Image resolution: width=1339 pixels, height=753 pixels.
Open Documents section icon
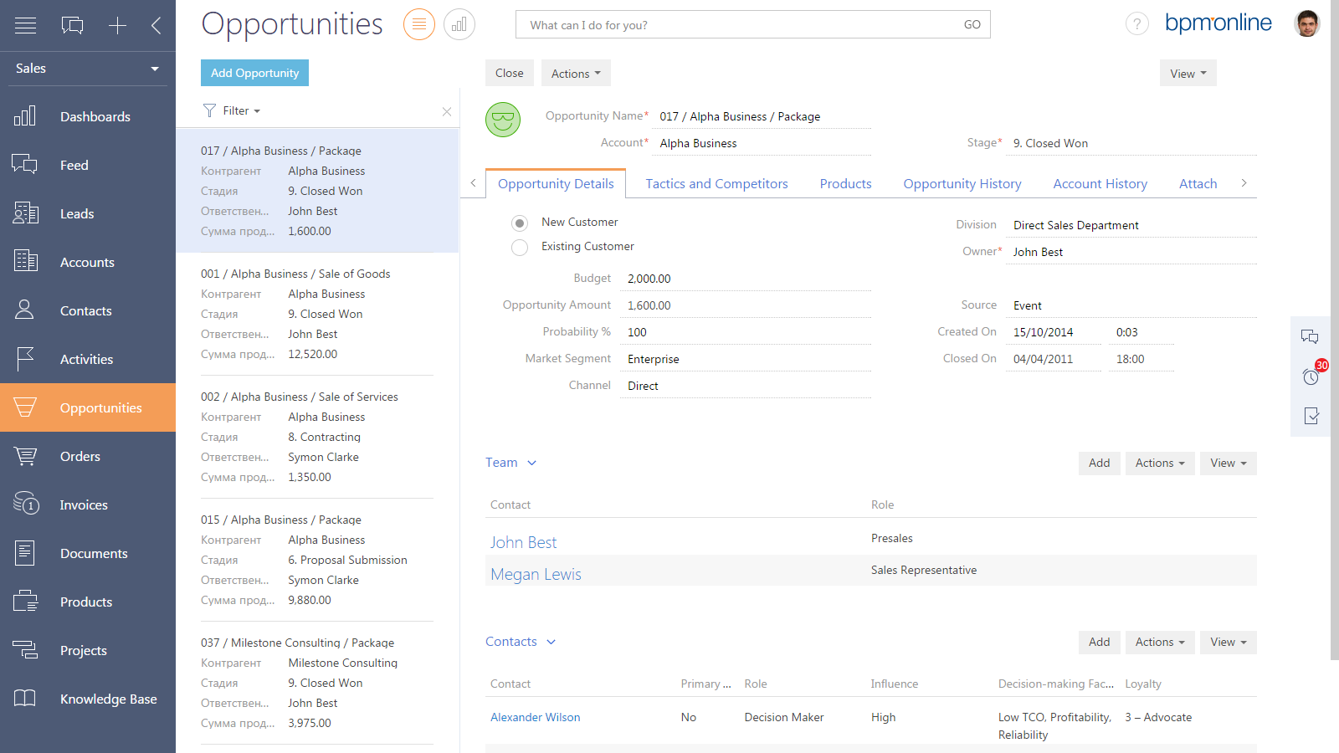pos(25,553)
